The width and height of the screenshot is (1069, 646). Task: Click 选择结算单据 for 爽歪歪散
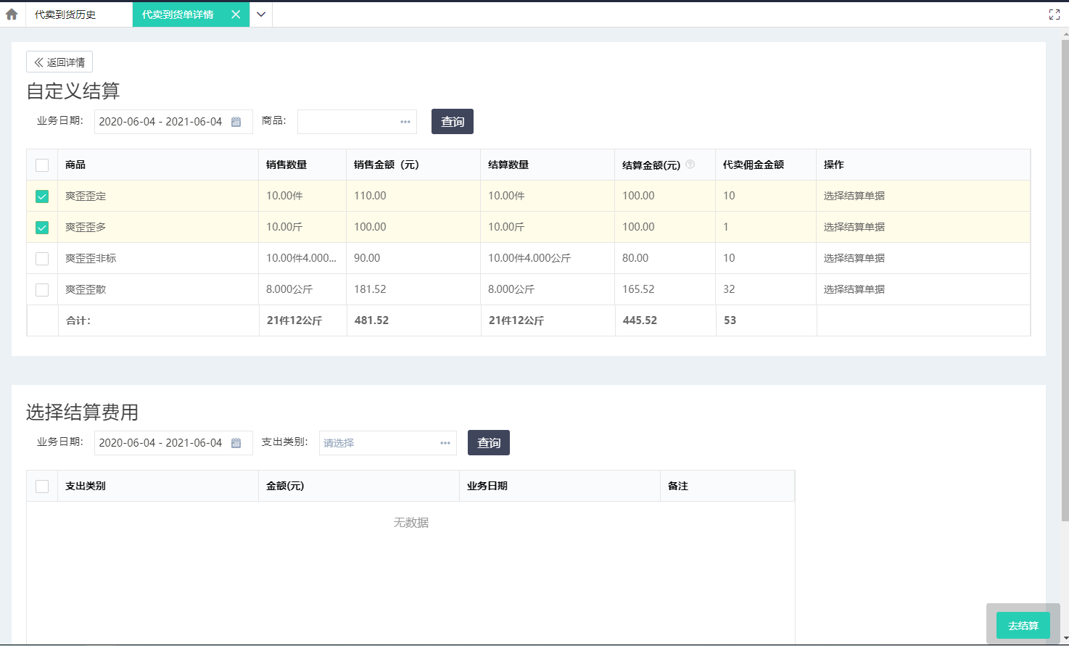click(854, 289)
